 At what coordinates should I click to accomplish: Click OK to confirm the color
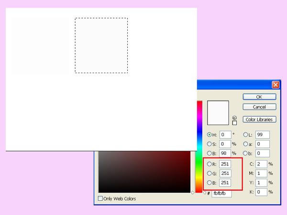pos(259,97)
